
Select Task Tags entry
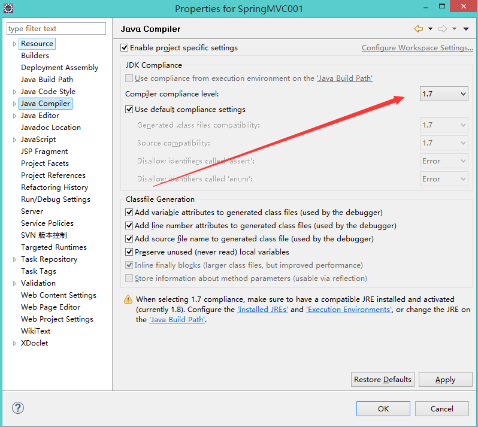click(x=38, y=271)
